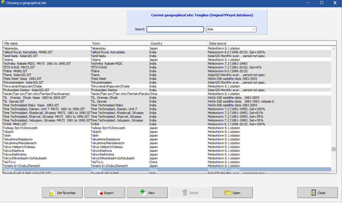Click the PVsyst app icon in title bar

tap(3, 3)
